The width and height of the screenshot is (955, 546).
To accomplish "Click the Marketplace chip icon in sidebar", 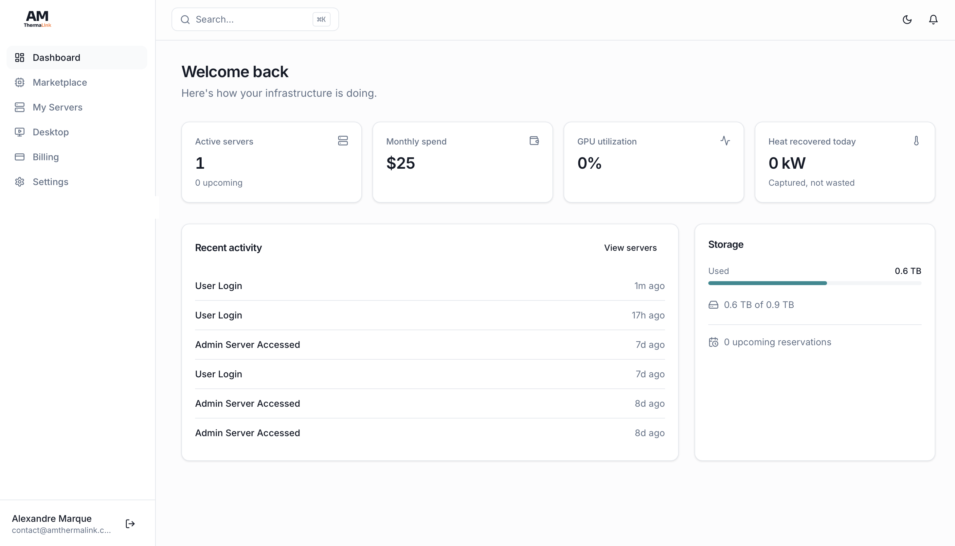I will (x=20, y=82).
